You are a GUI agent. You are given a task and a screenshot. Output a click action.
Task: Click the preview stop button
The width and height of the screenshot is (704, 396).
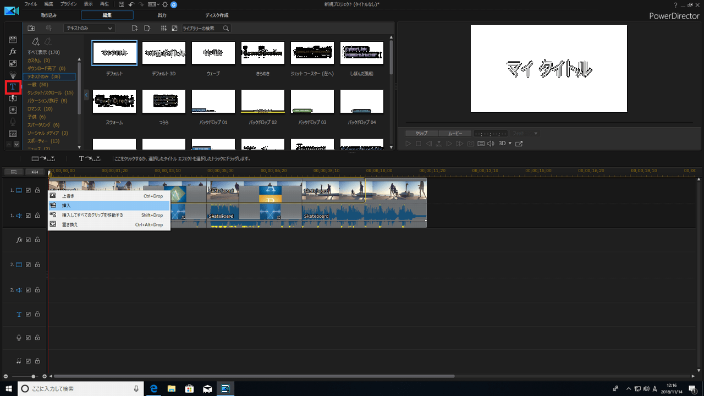pyautogui.click(x=419, y=144)
